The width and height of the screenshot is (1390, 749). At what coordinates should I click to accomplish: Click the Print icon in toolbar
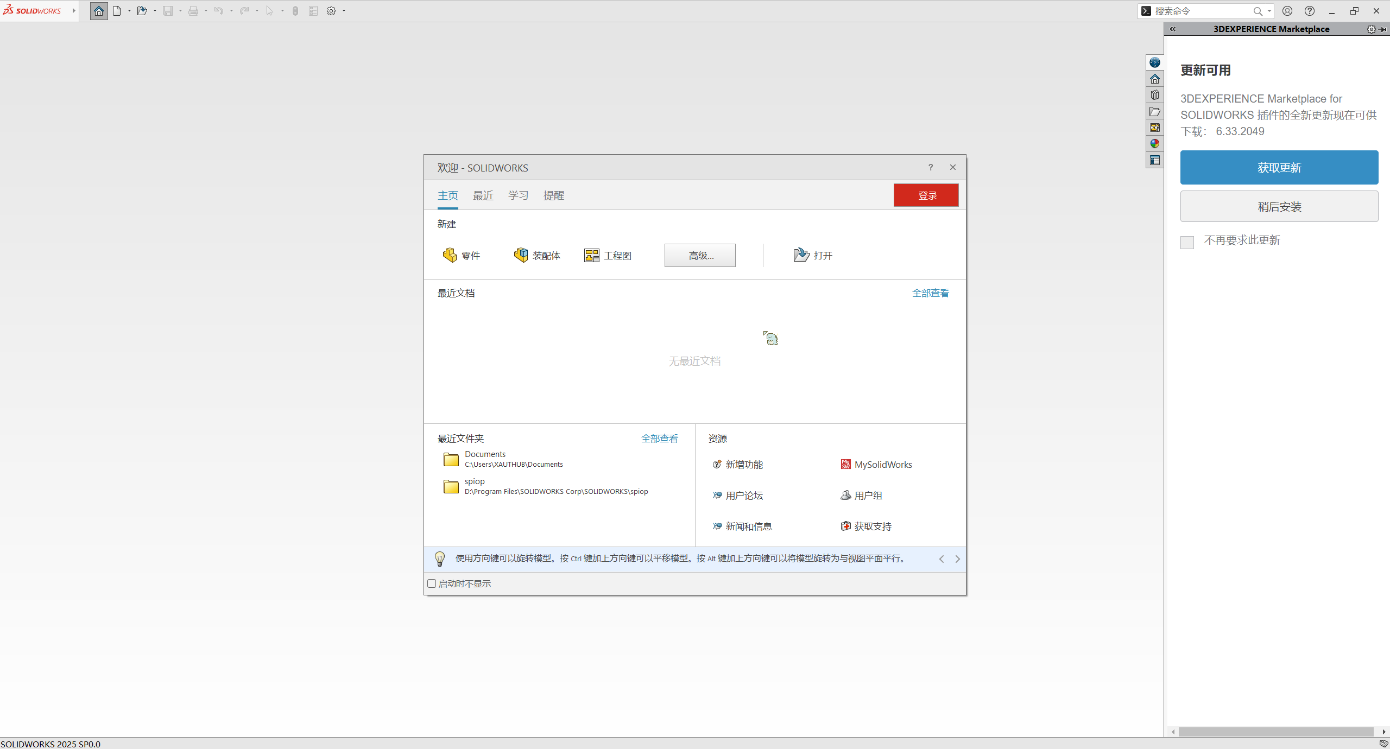193,11
